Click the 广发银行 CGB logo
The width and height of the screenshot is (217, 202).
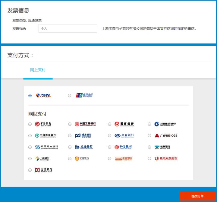pyautogui.click(x=166, y=135)
